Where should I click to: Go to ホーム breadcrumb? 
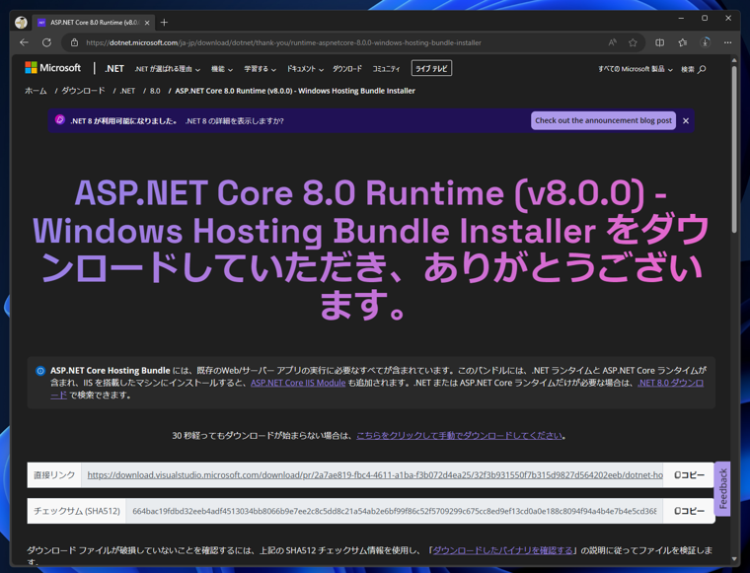coord(36,91)
